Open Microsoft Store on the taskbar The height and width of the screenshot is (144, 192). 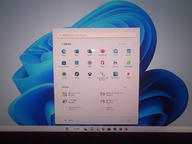tap(109, 129)
